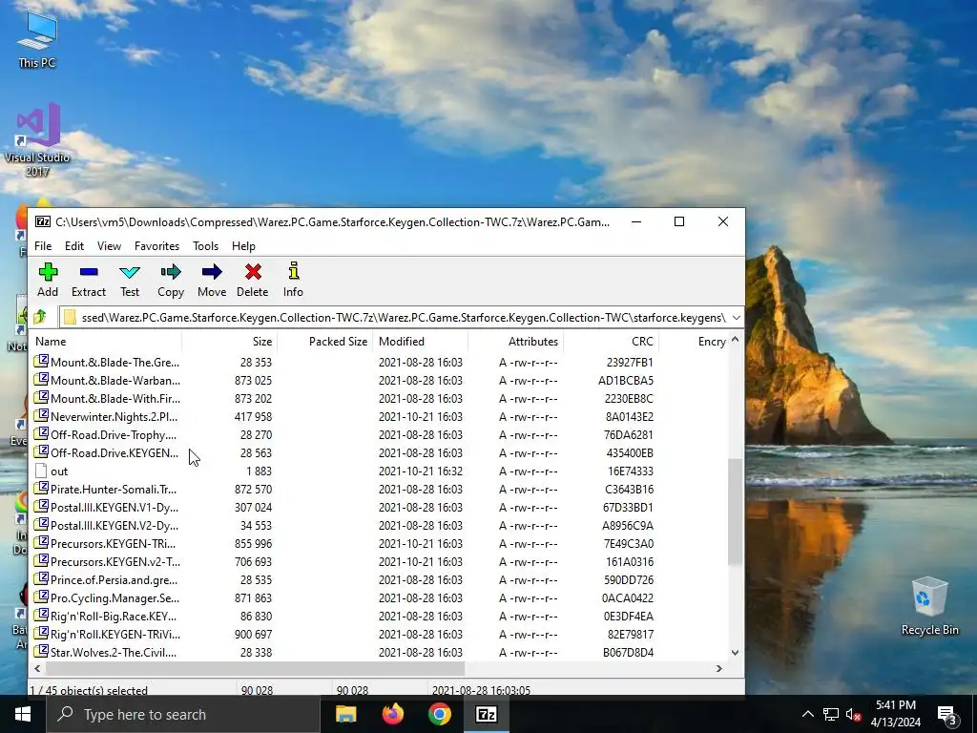Click size value 900 697
977x733 pixels.
click(253, 635)
